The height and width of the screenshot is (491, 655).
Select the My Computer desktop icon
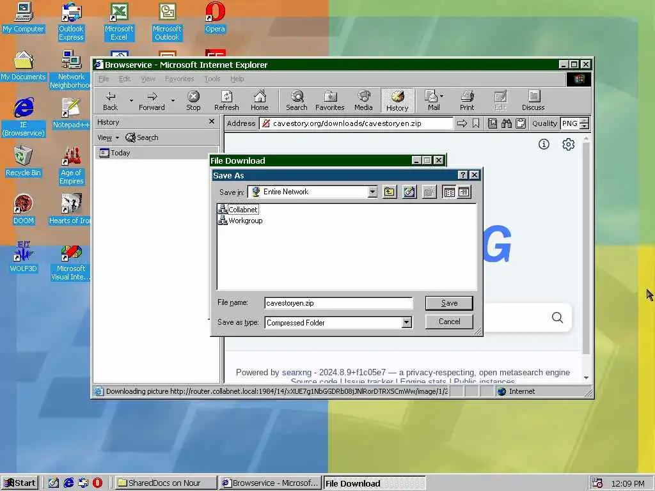point(23,18)
